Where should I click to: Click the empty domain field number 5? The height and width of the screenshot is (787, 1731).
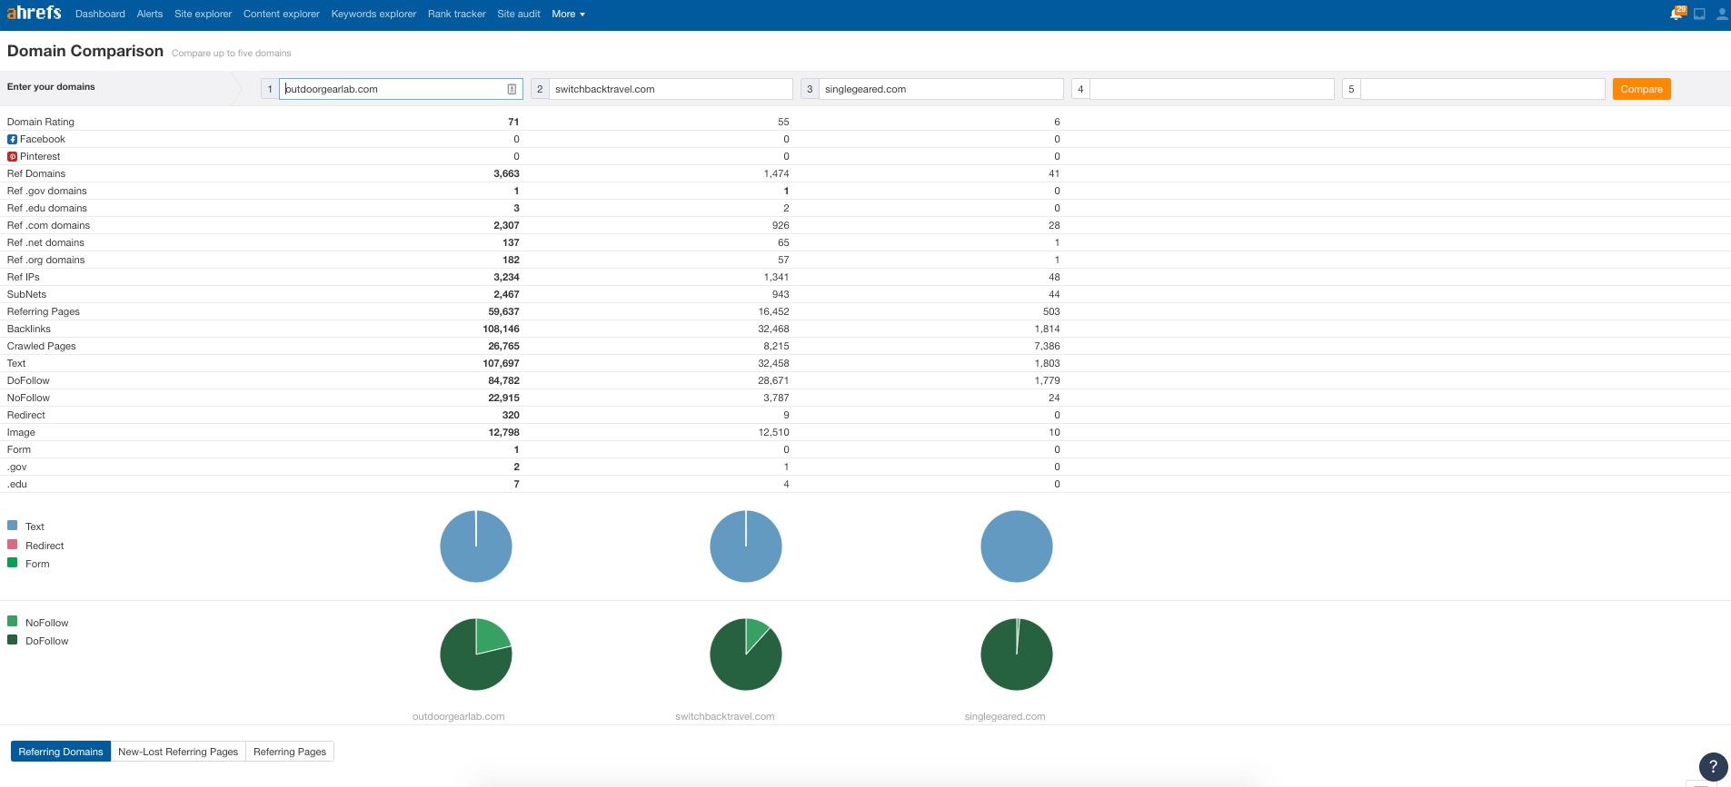coord(1483,89)
